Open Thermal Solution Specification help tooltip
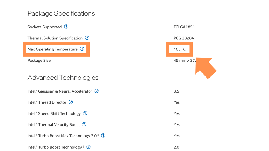The height and width of the screenshot is (151, 269). [87, 38]
